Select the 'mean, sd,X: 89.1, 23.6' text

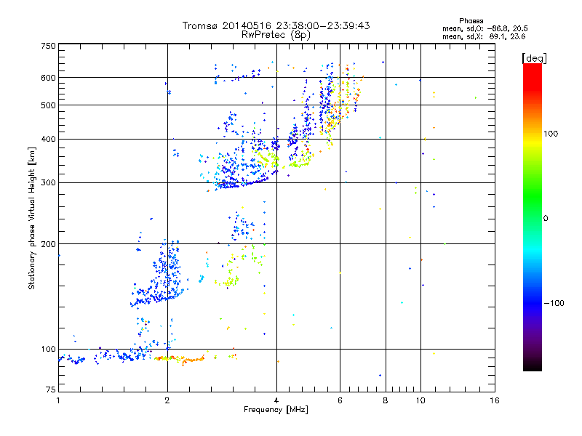(484, 36)
